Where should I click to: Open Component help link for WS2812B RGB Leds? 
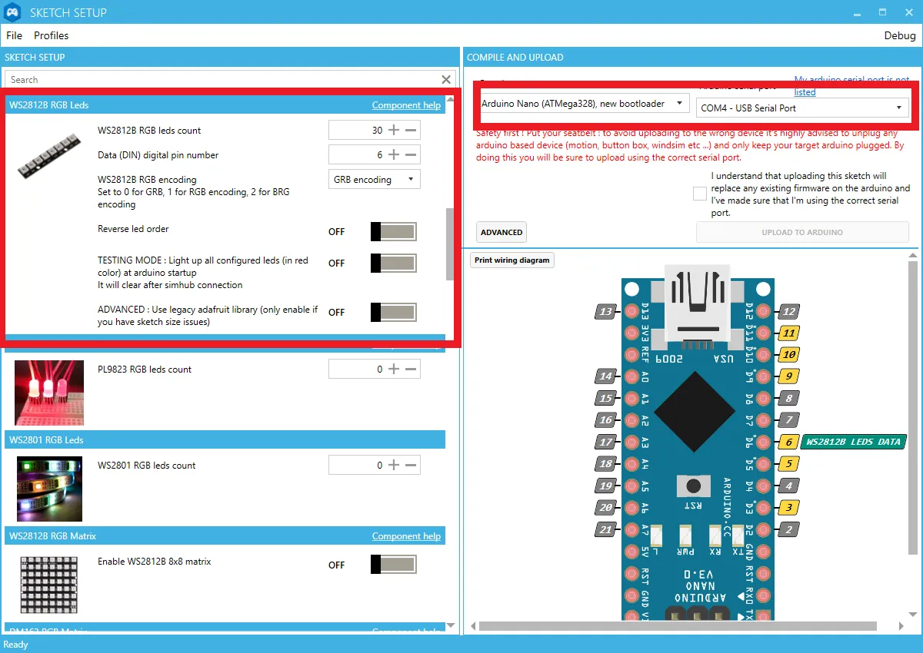pyautogui.click(x=406, y=105)
